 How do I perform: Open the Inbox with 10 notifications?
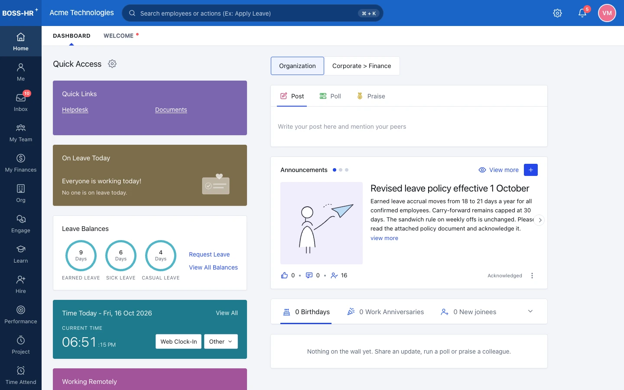(21, 102)
